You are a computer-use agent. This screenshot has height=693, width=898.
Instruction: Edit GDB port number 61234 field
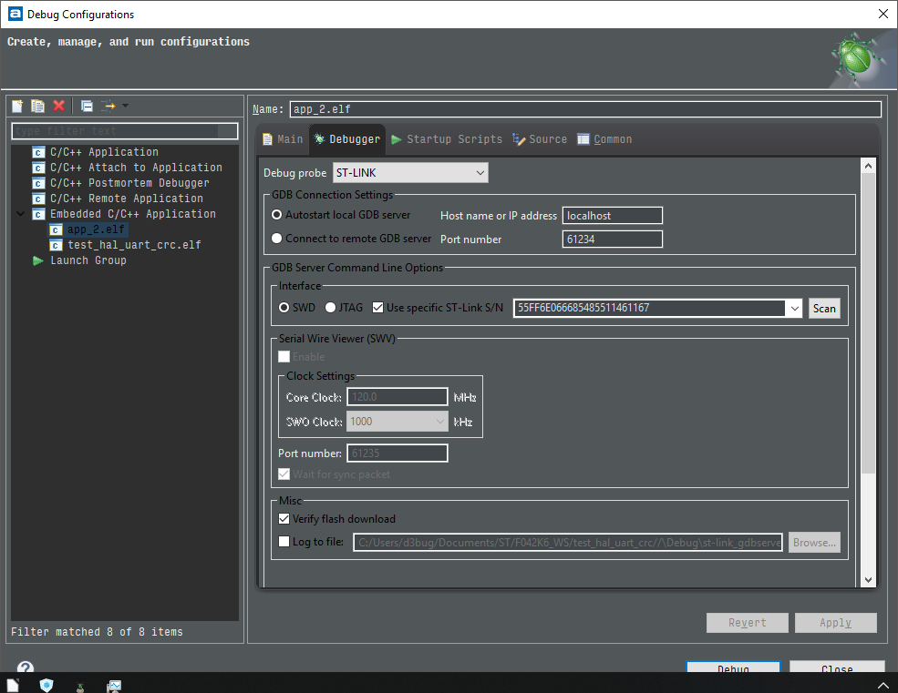pos(613,239)
